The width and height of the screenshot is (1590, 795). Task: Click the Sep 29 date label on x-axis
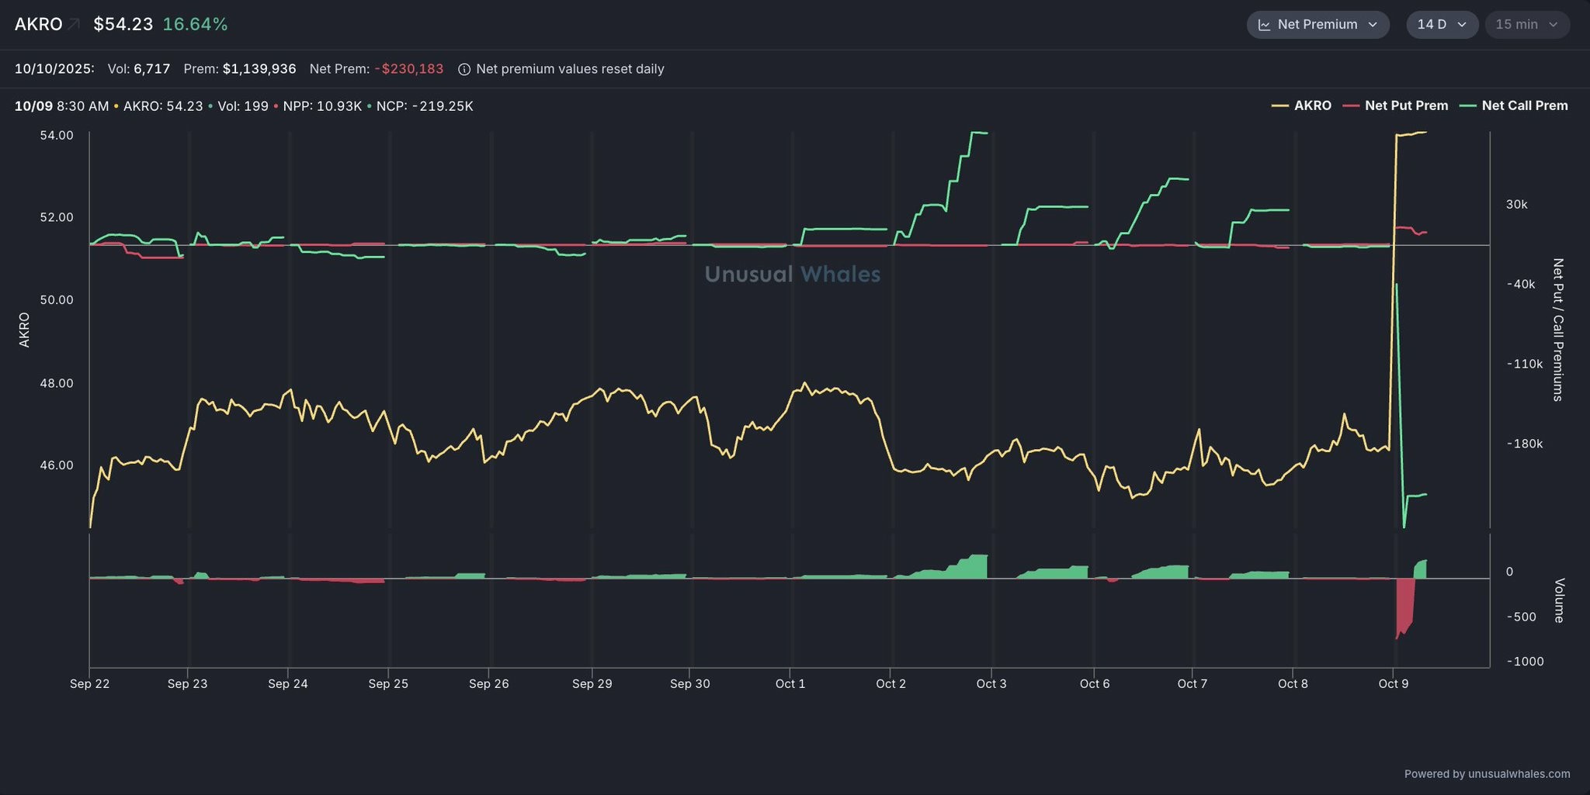(592, 683)
